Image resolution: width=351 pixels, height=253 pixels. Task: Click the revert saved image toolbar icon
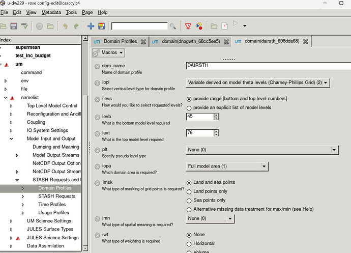(102, 26)
